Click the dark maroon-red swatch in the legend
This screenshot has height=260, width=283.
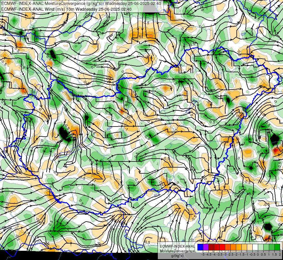point(211,247)
